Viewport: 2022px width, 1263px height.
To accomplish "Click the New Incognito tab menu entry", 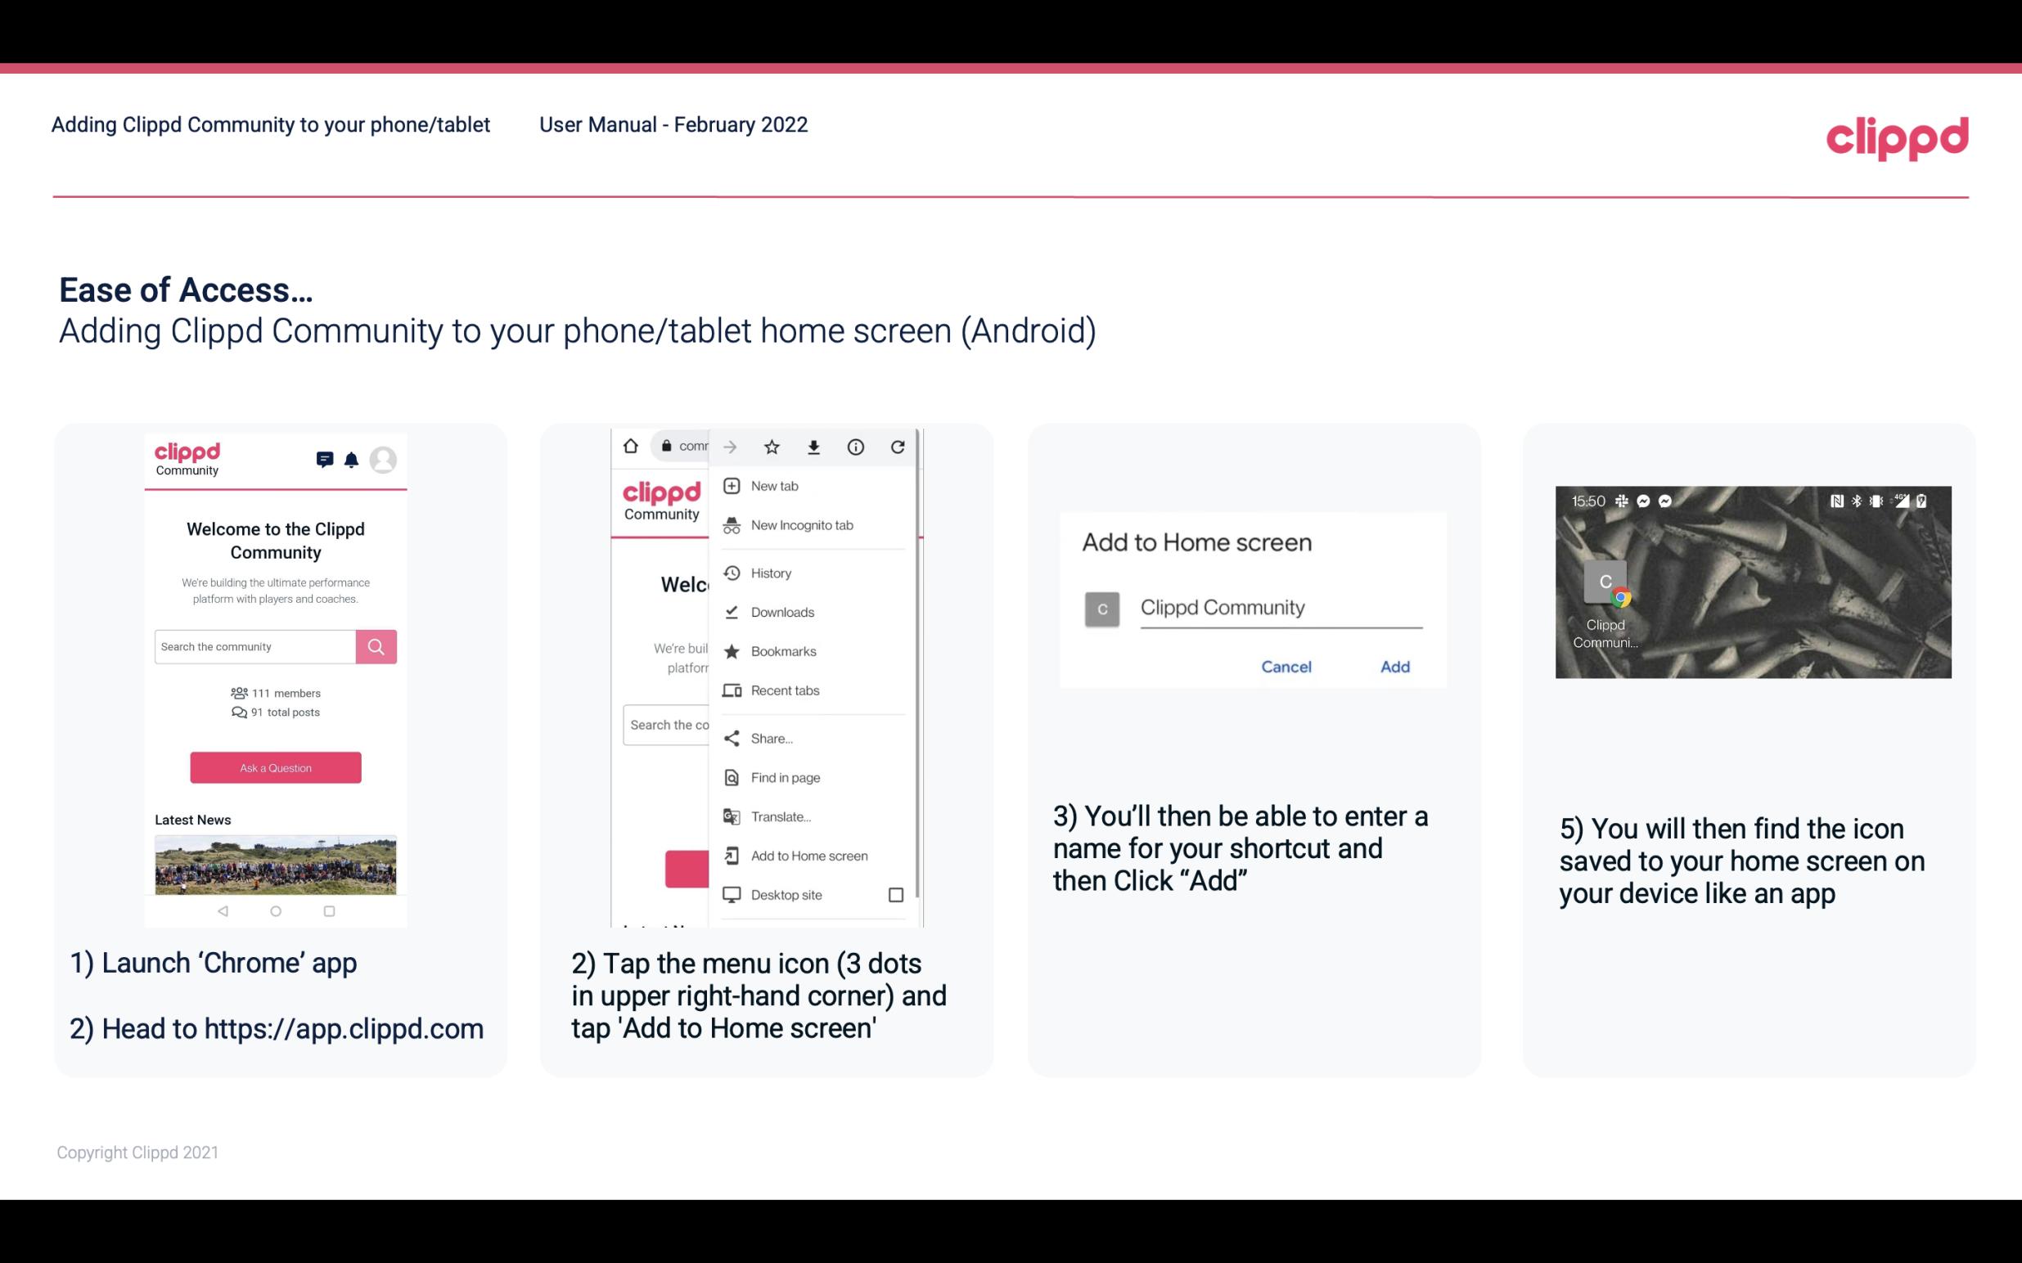I will tap(804, 525).
